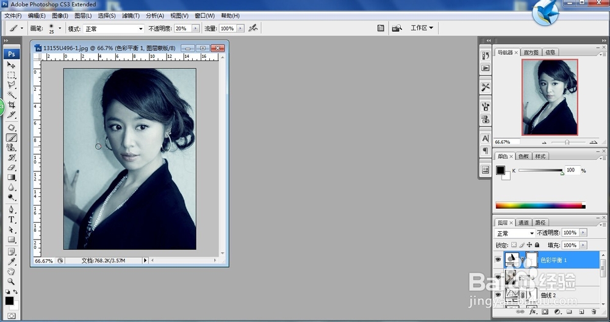Image resolution: width=610 pixels, height=322 pixels.
Task: Enable airbrush mode in options bar
Action: (253, 28)
